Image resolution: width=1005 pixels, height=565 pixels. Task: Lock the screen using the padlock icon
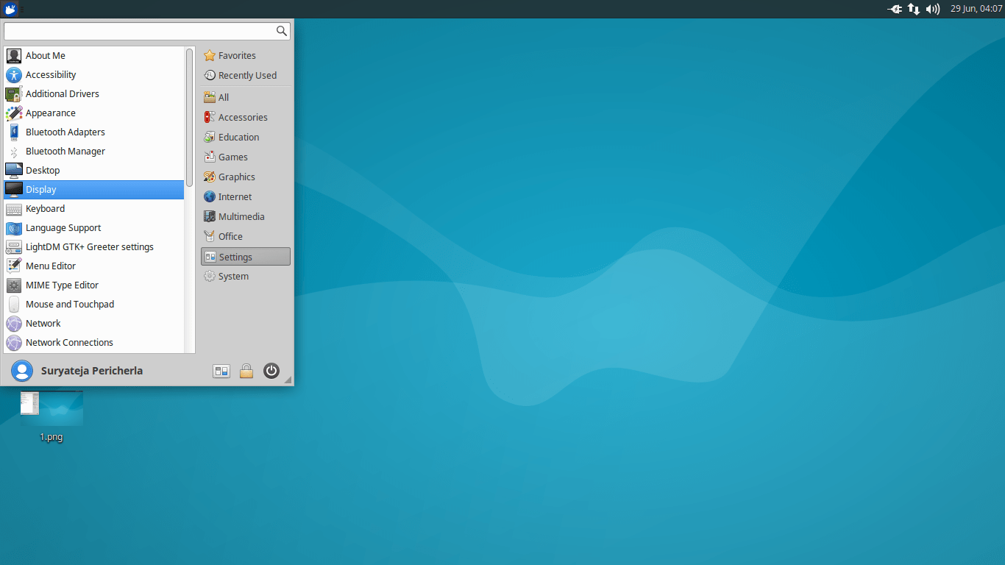[246, 371]
